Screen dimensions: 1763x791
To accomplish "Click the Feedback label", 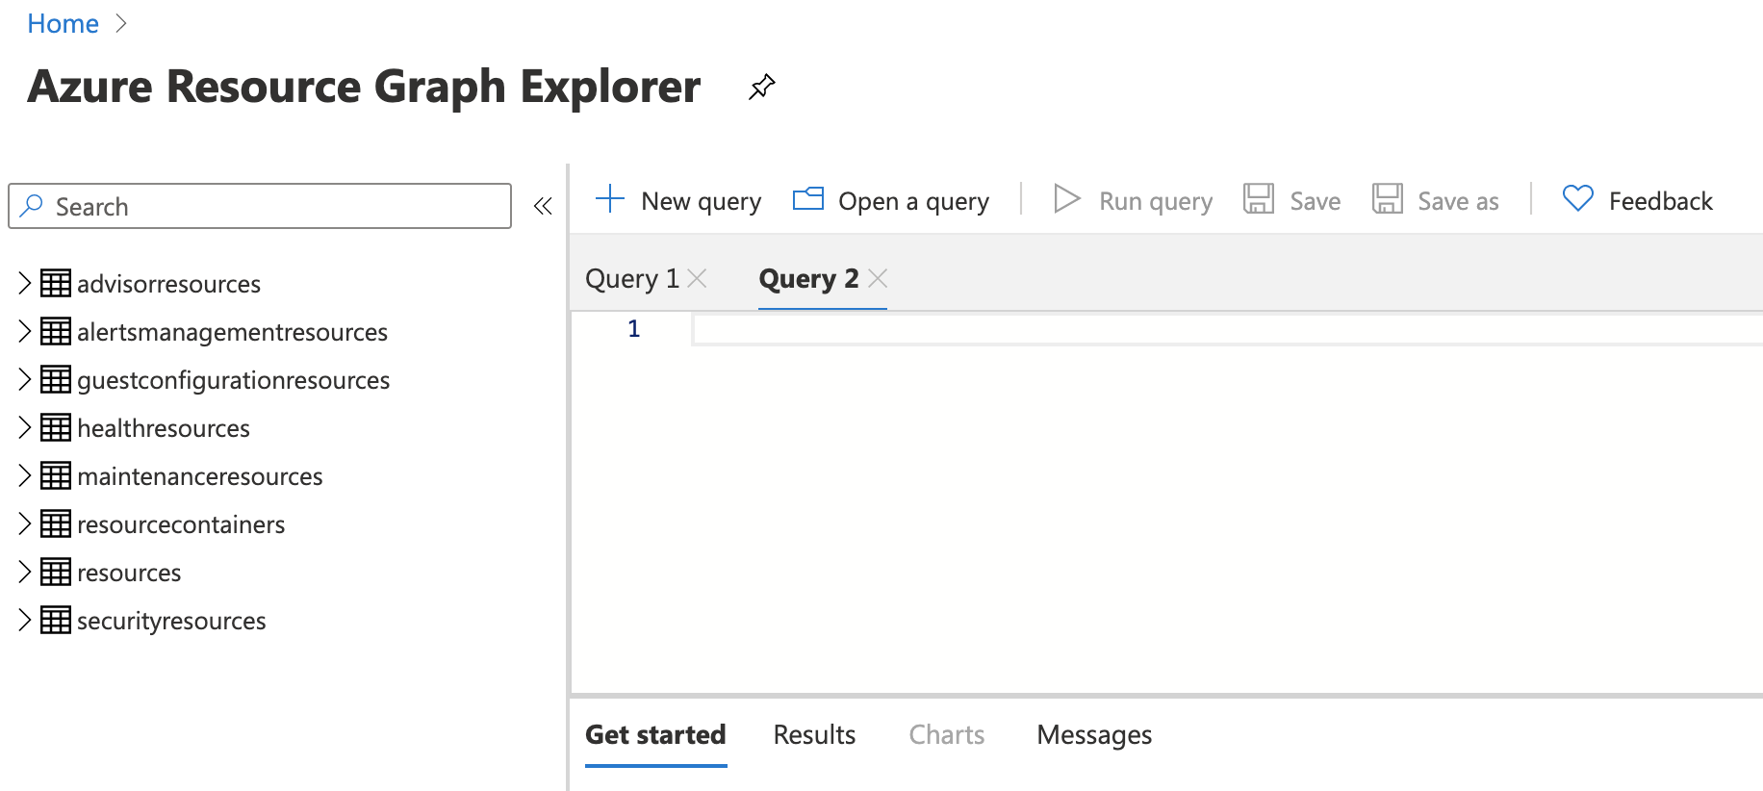I will pos(1661,201).
